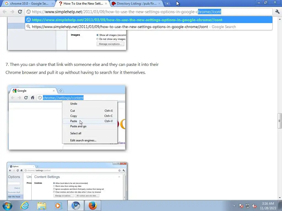Image resolution: width=282 pixels, height=211 pixels.
Task: Open a new tab with plus button
Action: click(167, 4)
